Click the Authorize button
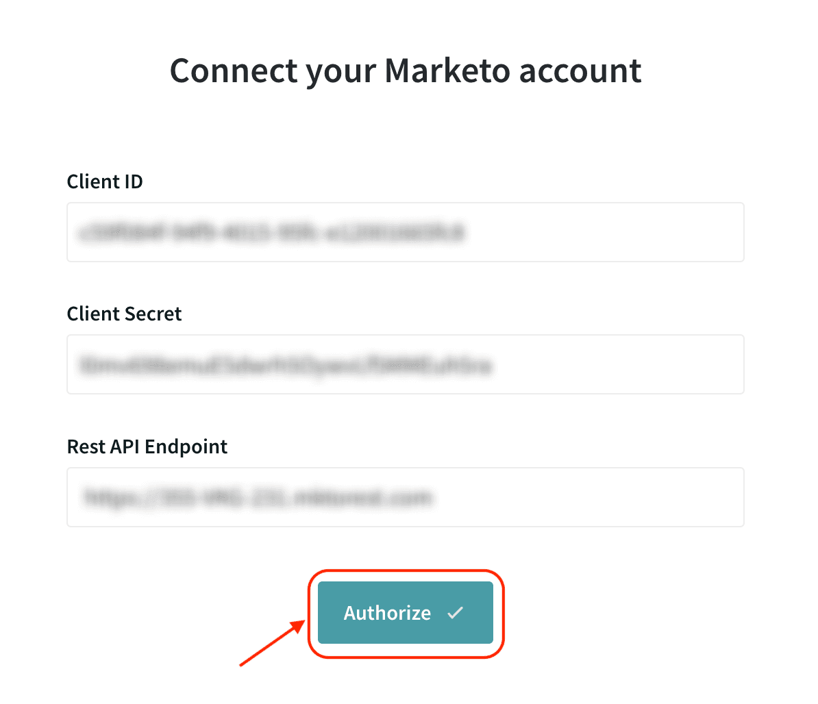818x704 pixels. 405,613
